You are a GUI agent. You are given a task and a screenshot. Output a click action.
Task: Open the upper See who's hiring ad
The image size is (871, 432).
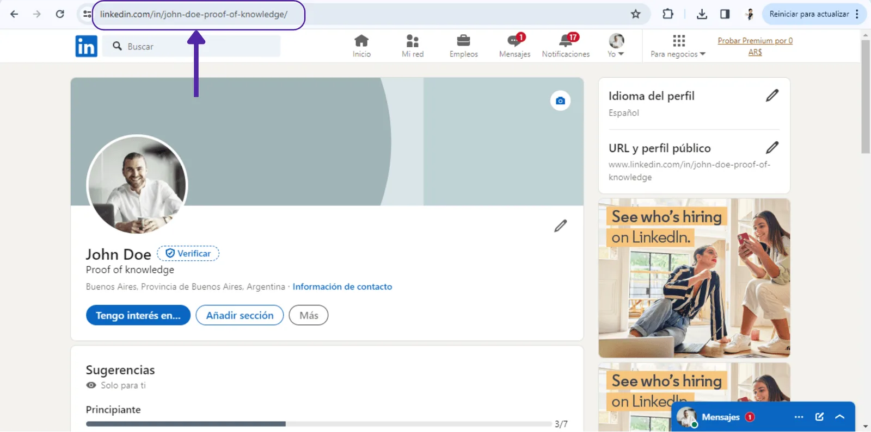pyautogui.click(x=694, y=278)
